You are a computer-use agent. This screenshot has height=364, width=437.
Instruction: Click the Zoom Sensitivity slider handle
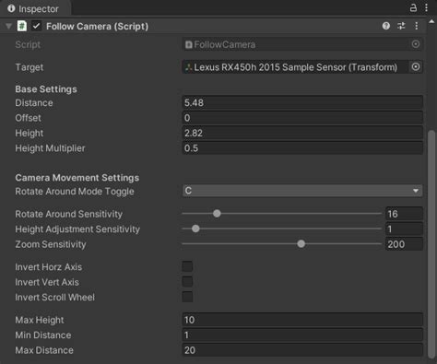301,243
